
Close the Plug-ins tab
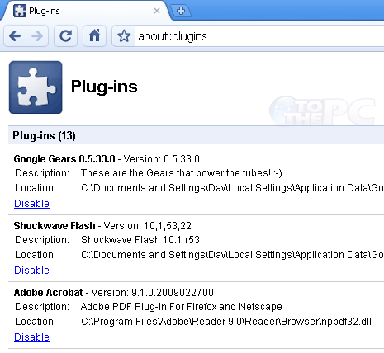tap(157, 11)
